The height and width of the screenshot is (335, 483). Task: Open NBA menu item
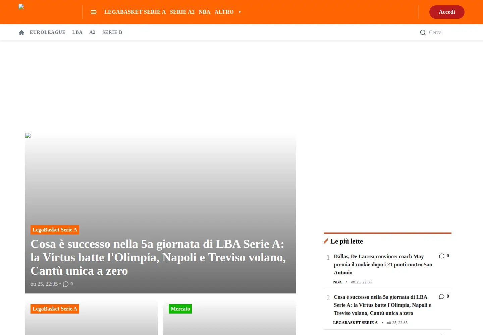pos(205,12)
